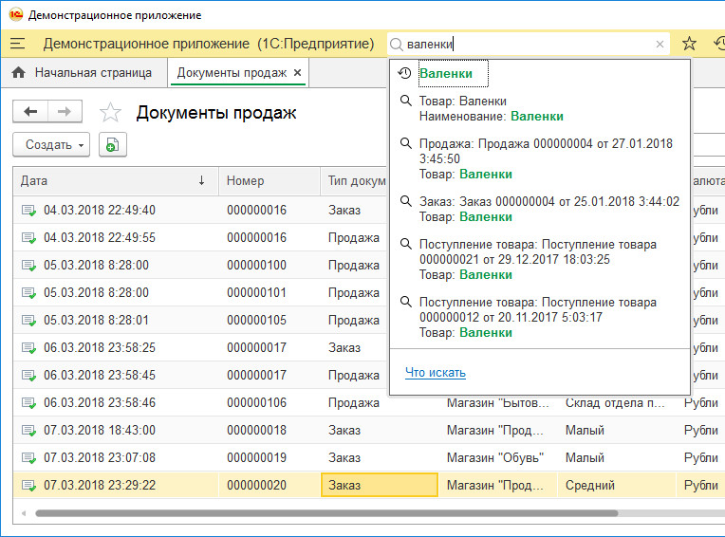Click the green create-based-on document icon
The height and width of the screenshot is (537, 725).
[112, 145]
